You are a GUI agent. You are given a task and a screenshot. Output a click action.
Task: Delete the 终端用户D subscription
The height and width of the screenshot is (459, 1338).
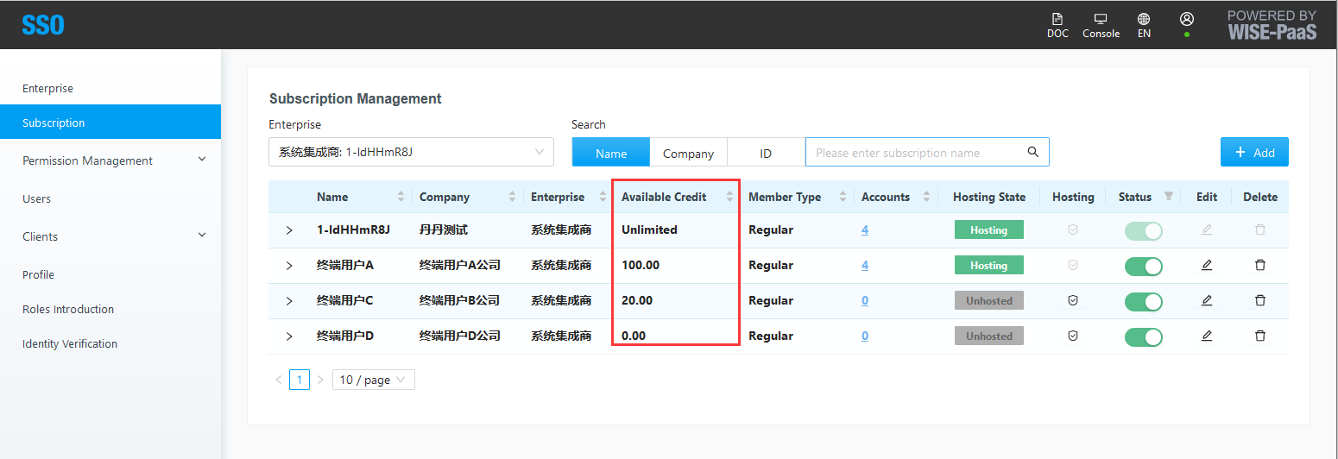pos(1260,336)
